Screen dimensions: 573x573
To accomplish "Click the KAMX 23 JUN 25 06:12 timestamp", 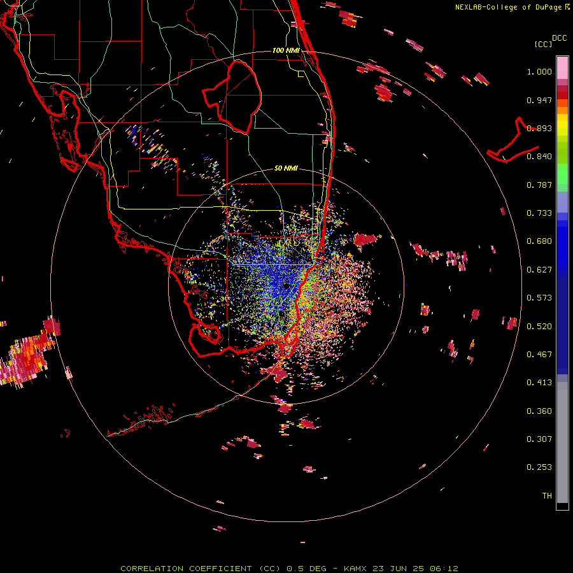I will (401, 569).
